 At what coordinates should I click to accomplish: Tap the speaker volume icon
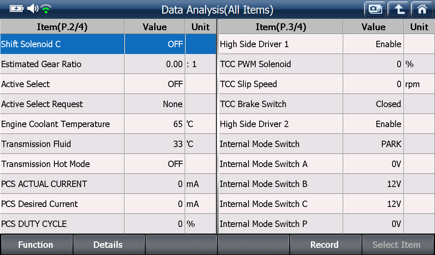coord(33,8)
